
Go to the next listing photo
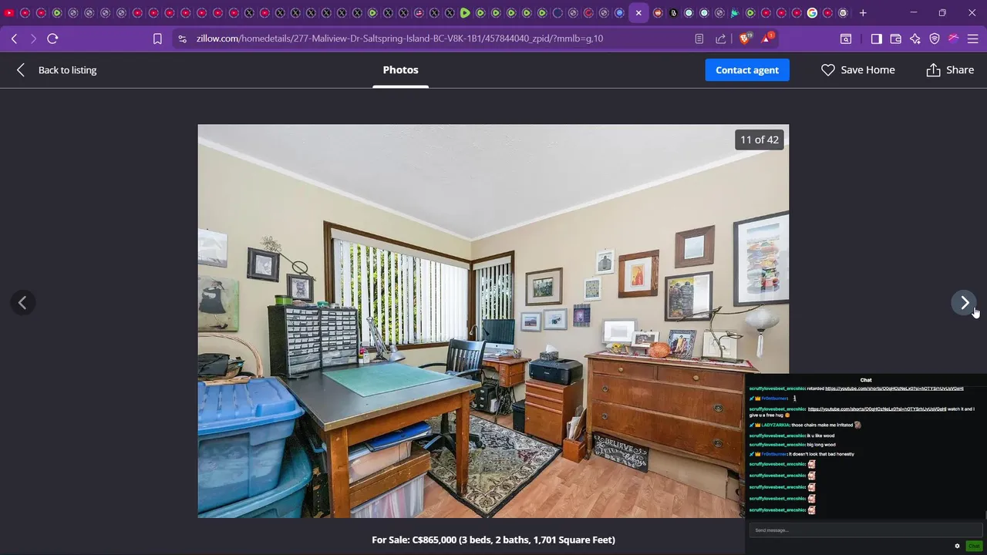point(964,303)
